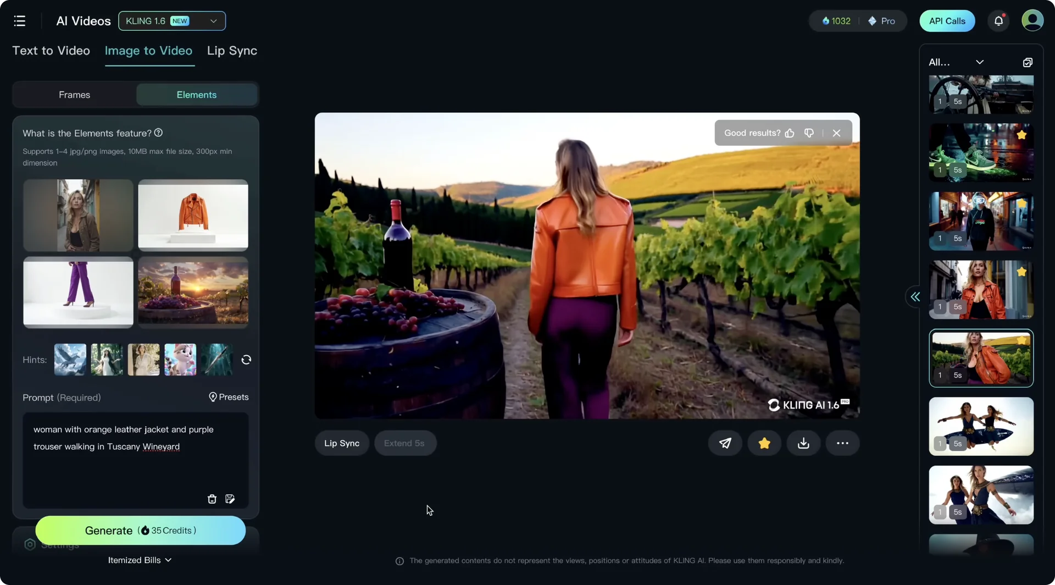Select the orange jacket reference image
Viewport: 1055px width, 585px height.
click(193, 215)
